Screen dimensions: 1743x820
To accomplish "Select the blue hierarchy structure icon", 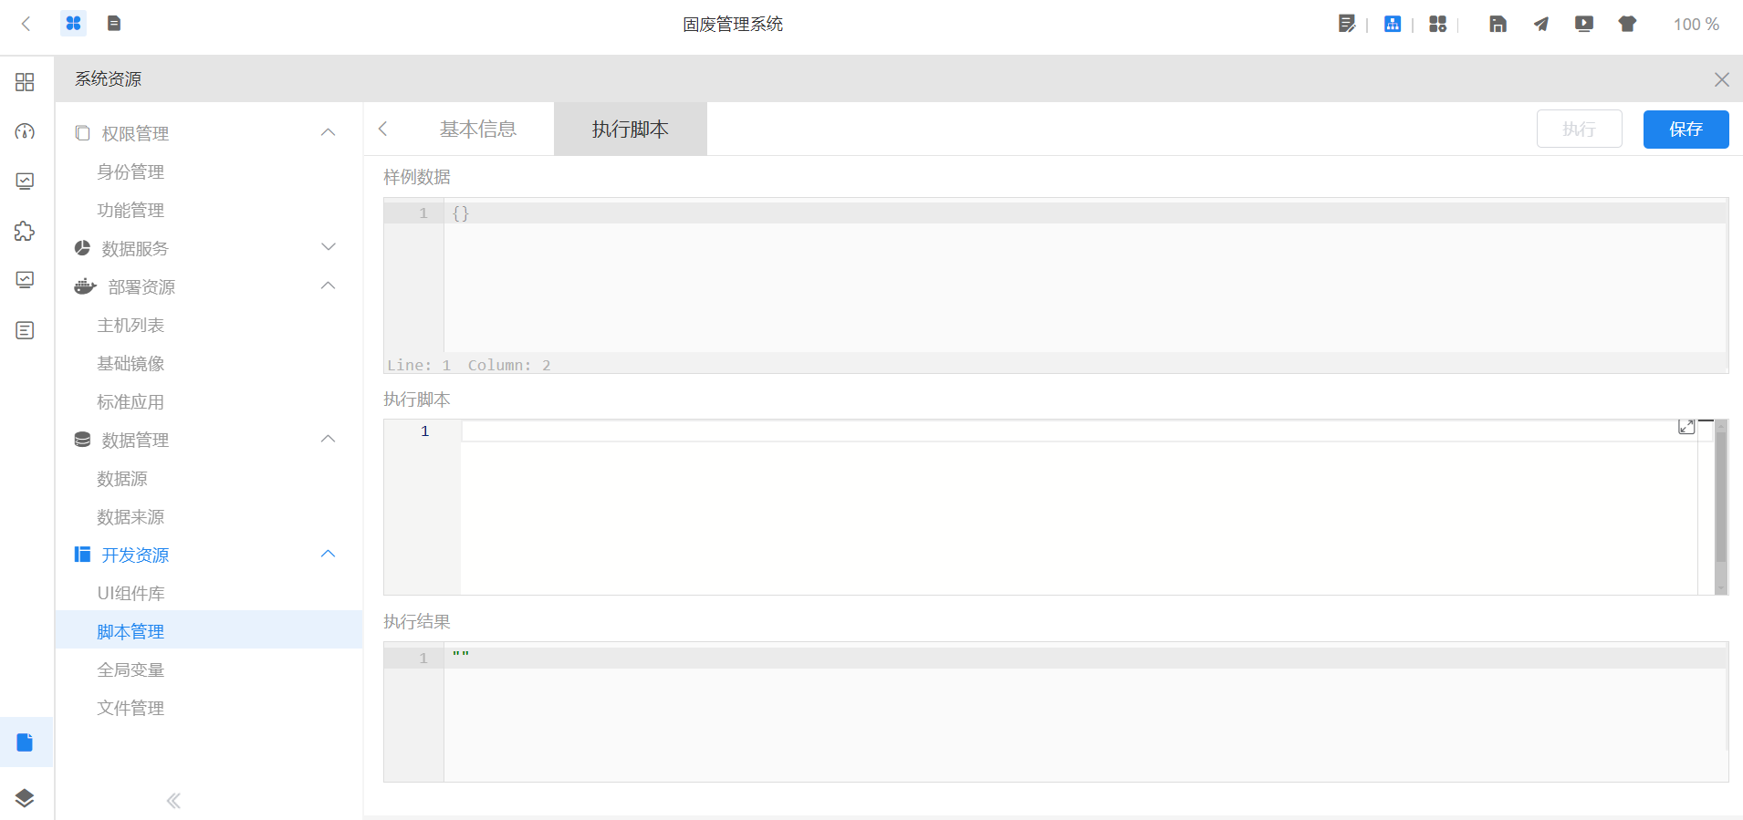I will point(1393,24).
